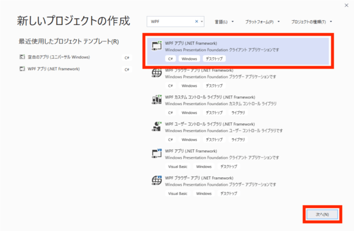This screenshot has width=354, height=231.
Task: Select WPF ユーザー コントロール ライブラリ title
Action: click(210, 124)
